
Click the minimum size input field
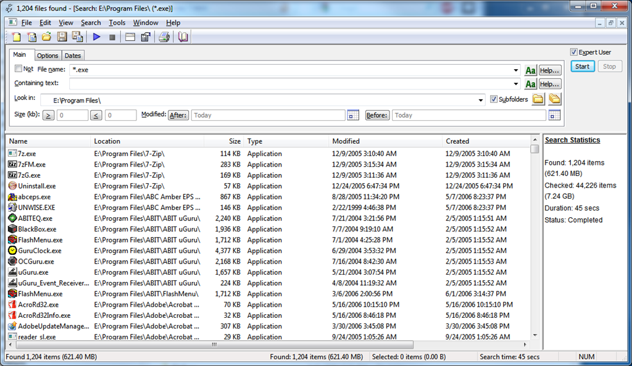click(73, 115)
